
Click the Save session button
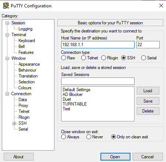148,101
